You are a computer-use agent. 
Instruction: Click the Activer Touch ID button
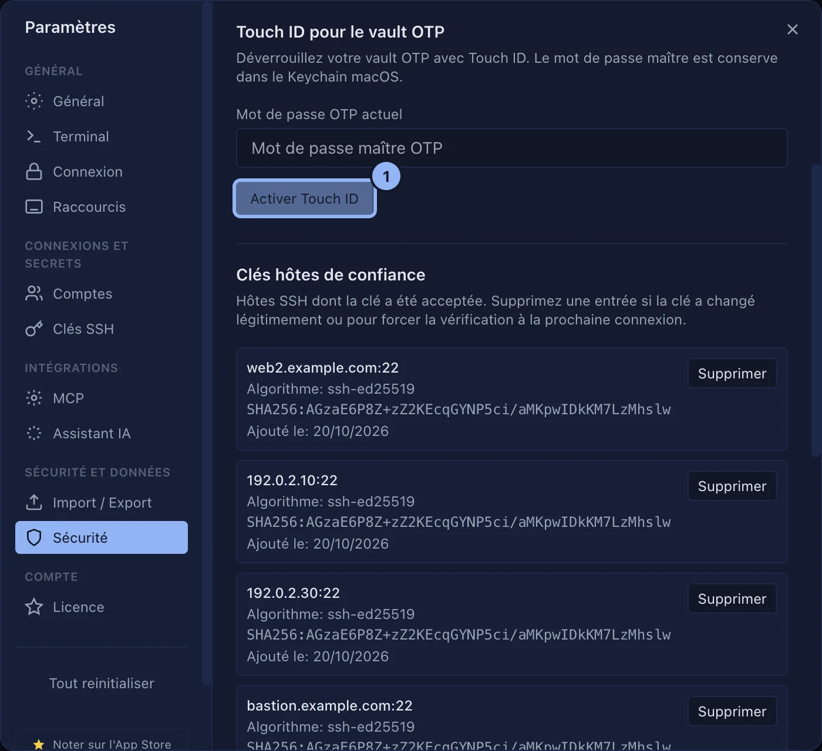coord(305,198)
